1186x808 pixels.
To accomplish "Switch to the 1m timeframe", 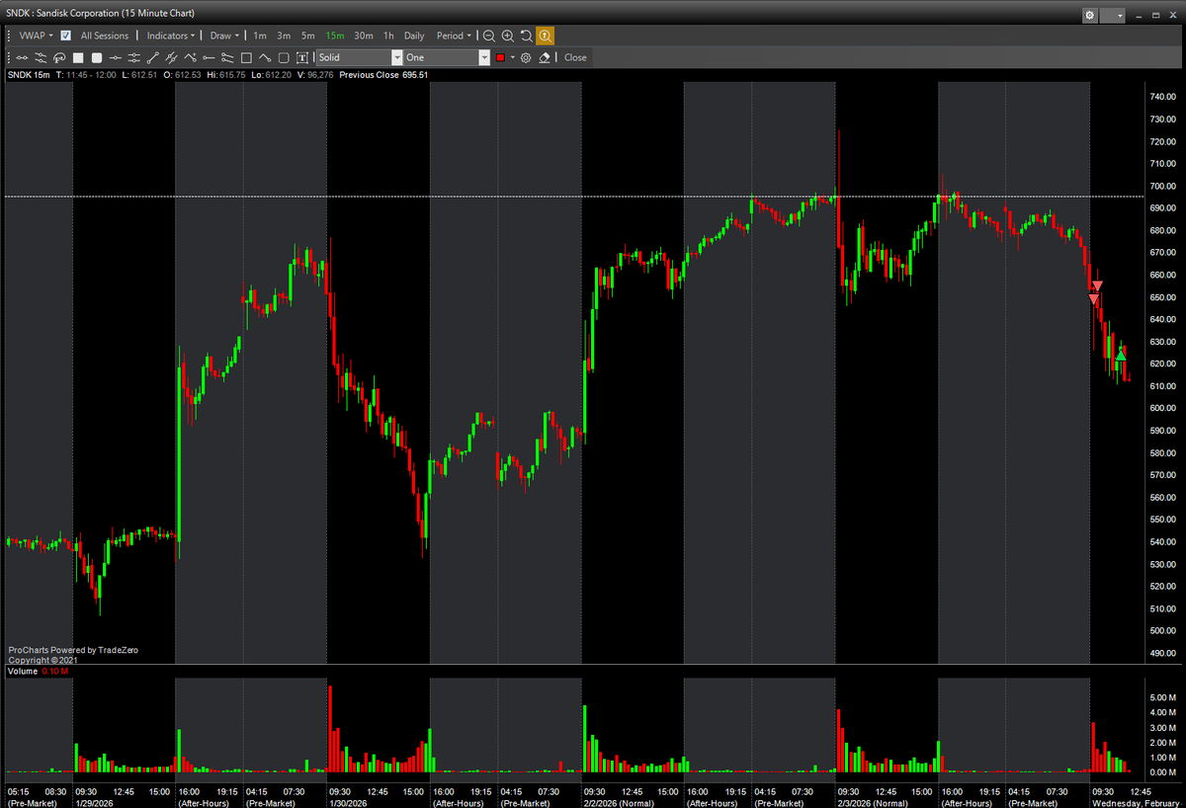I will point(260,36).
